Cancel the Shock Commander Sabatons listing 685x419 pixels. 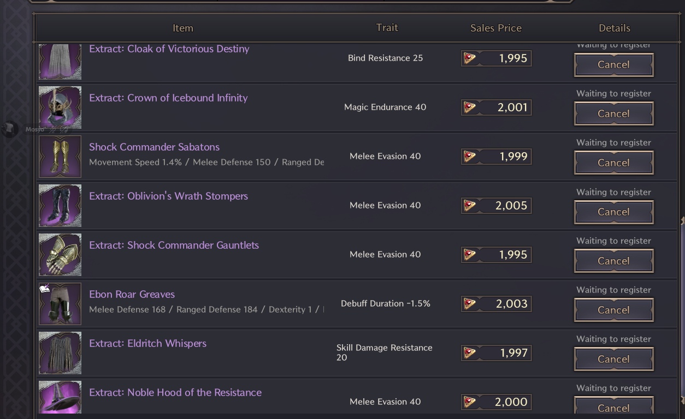(x=613, y=163)
